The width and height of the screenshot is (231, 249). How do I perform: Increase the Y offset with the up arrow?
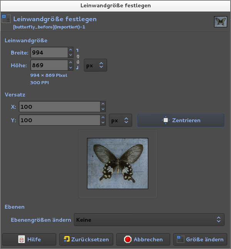coord(103,118)
